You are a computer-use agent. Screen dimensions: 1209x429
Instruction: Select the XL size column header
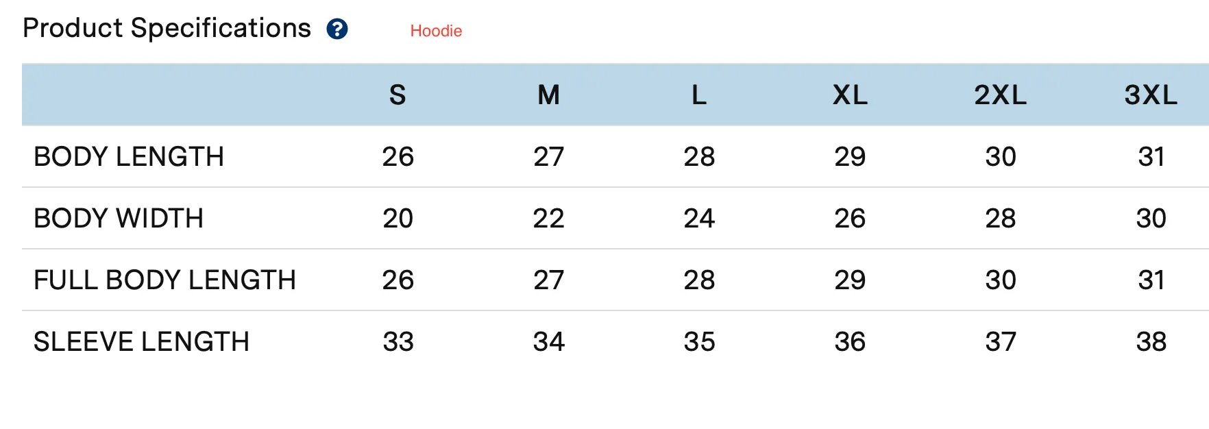850,95
